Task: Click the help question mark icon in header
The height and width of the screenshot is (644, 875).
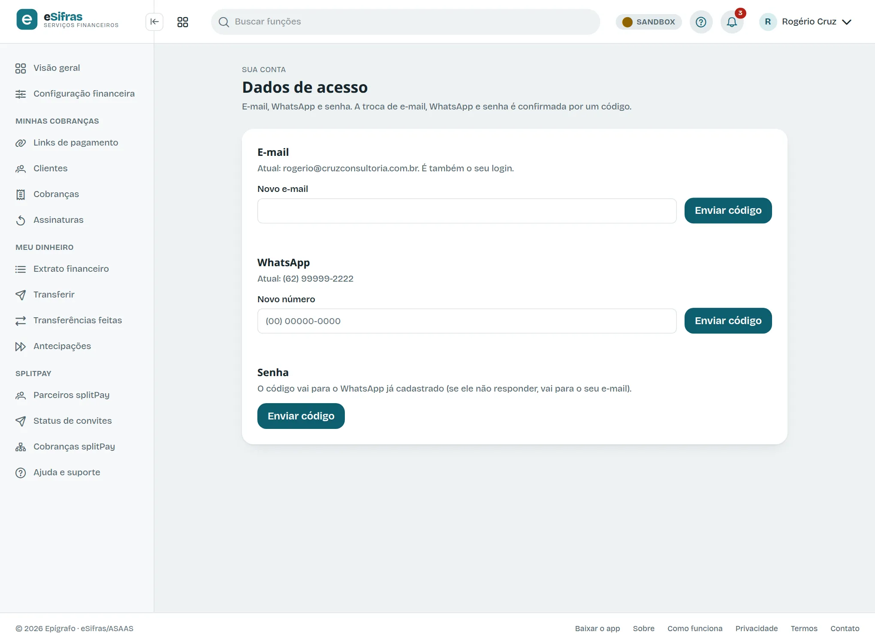Action: pyautogui.click(x=701, y=22)
